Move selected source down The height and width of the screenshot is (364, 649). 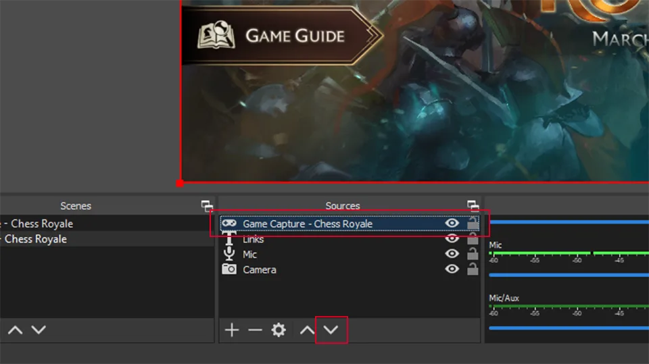tap(331, 330)
